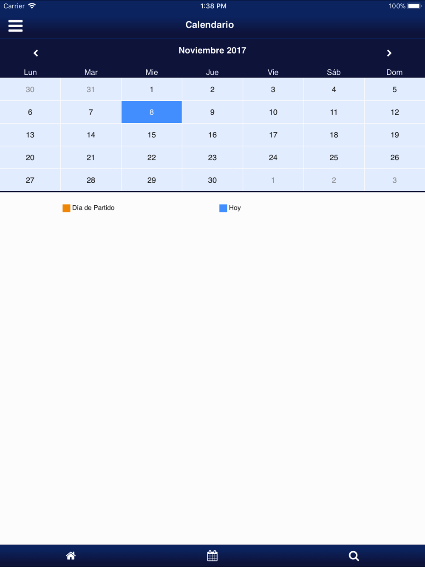Screen dimensions: 425x567
Task: Click the Lun weekday header
Action: tap(30, 72)
